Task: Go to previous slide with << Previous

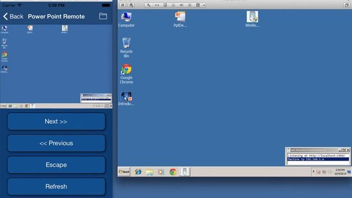Action: (56, 143)
